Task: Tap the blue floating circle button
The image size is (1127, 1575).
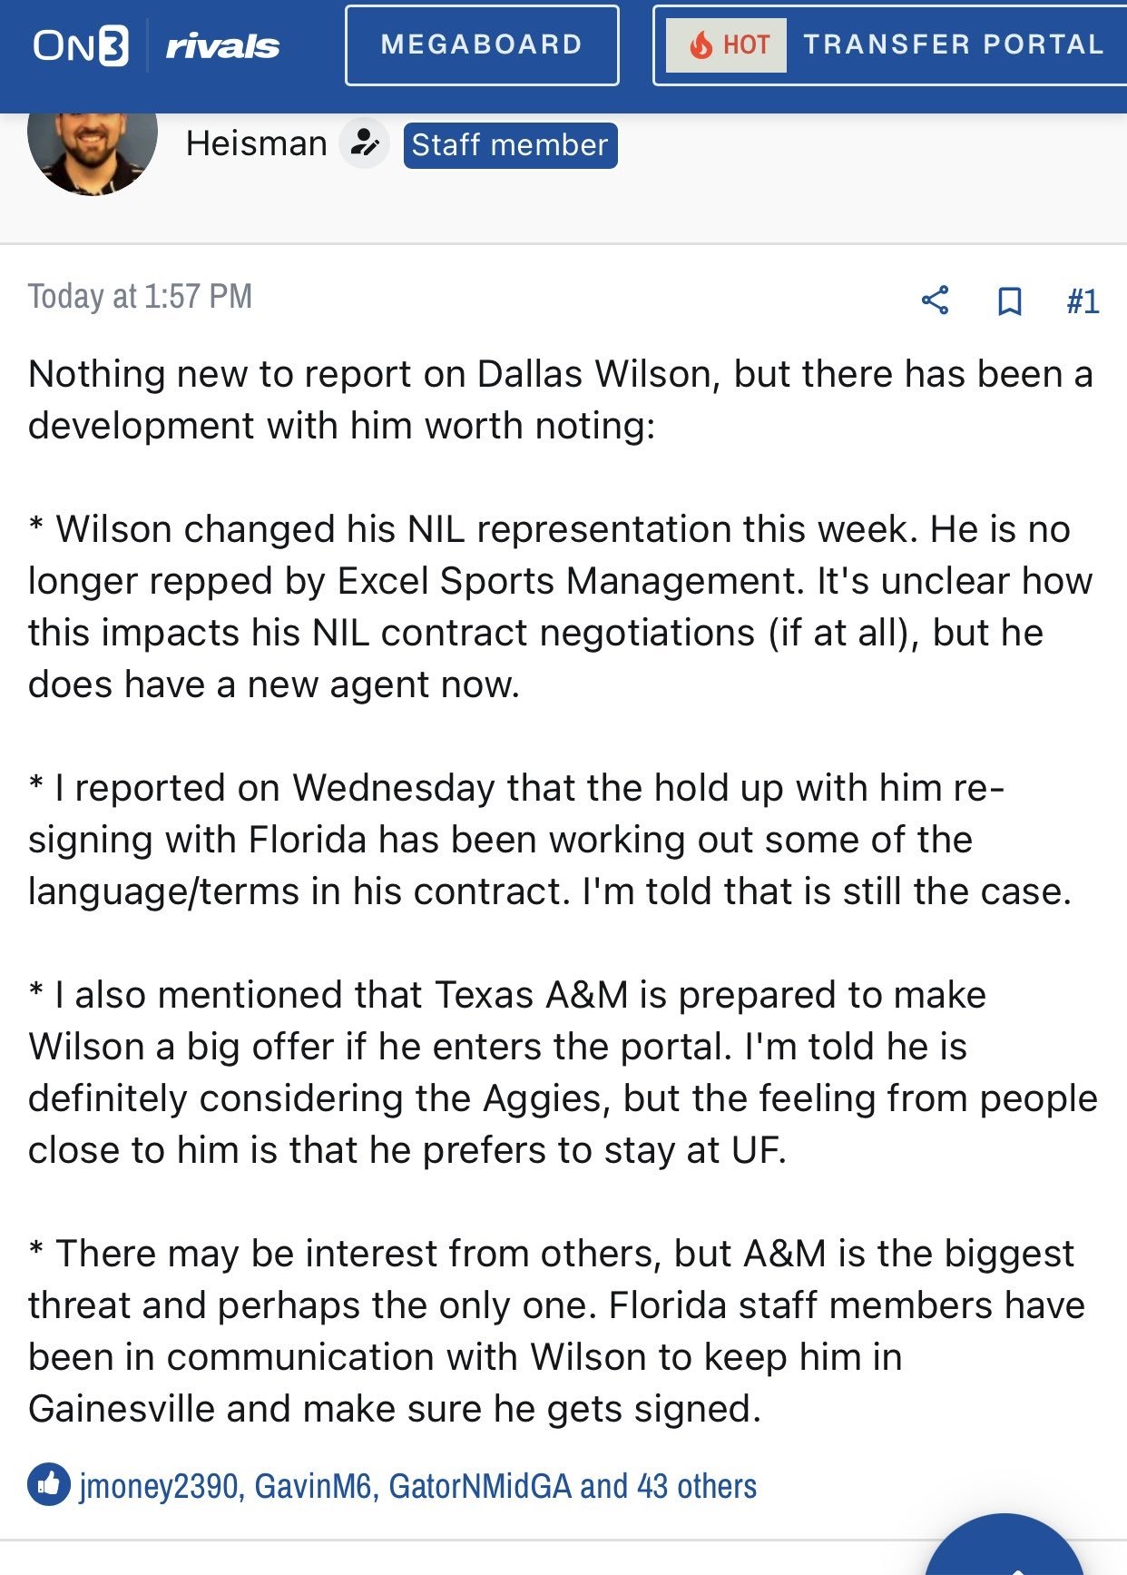Action: [x=1004, y=1552]
